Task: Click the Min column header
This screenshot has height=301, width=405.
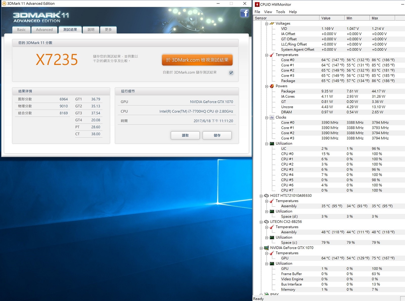Action: (357, 18)
